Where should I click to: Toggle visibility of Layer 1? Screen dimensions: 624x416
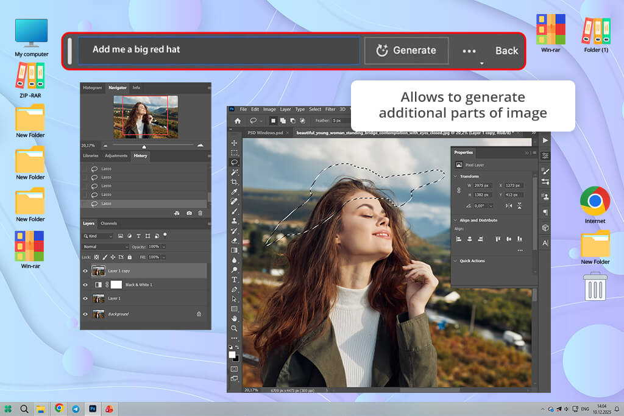[85, 298]
